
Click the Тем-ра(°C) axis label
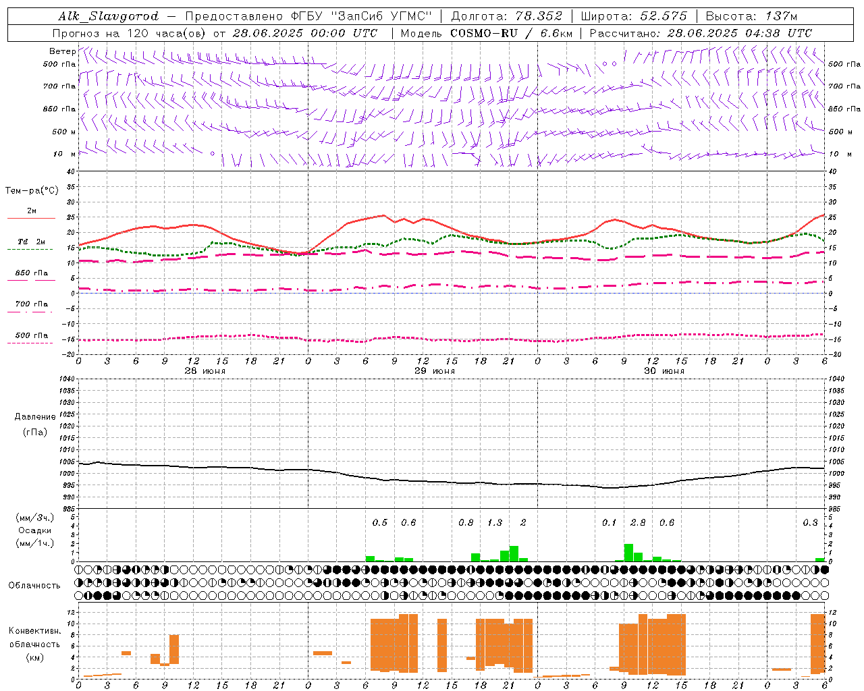(32, 191)
